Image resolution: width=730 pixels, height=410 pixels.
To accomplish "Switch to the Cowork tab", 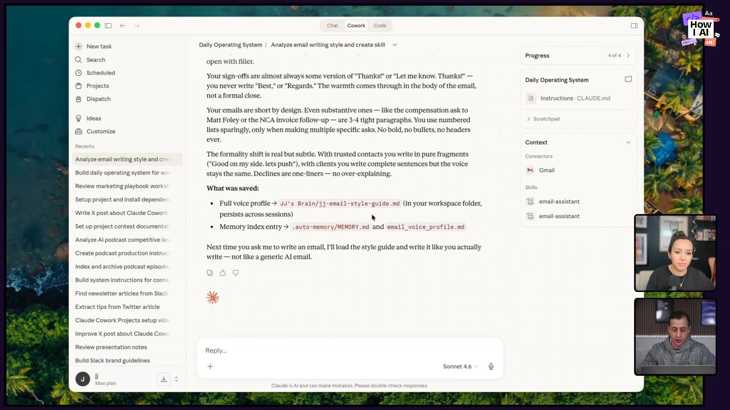I will click(356, 25).
